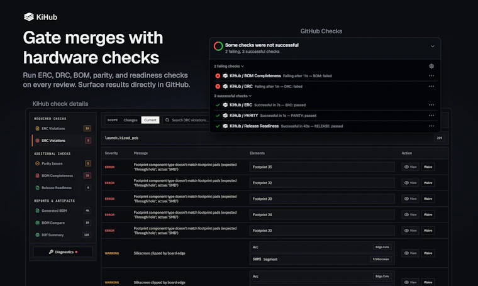Open the Diagnostics button

(x=63, y=252)
